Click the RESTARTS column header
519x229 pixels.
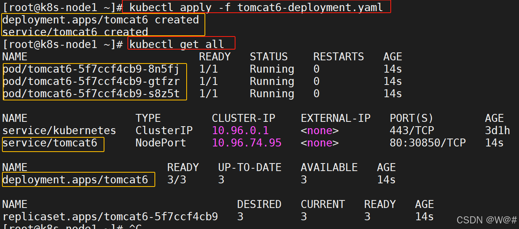[338, 57]
